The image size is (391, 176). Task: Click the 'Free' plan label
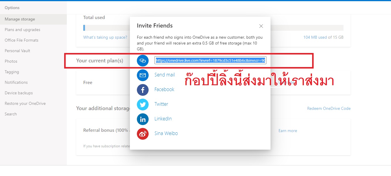tap(88, 83)
